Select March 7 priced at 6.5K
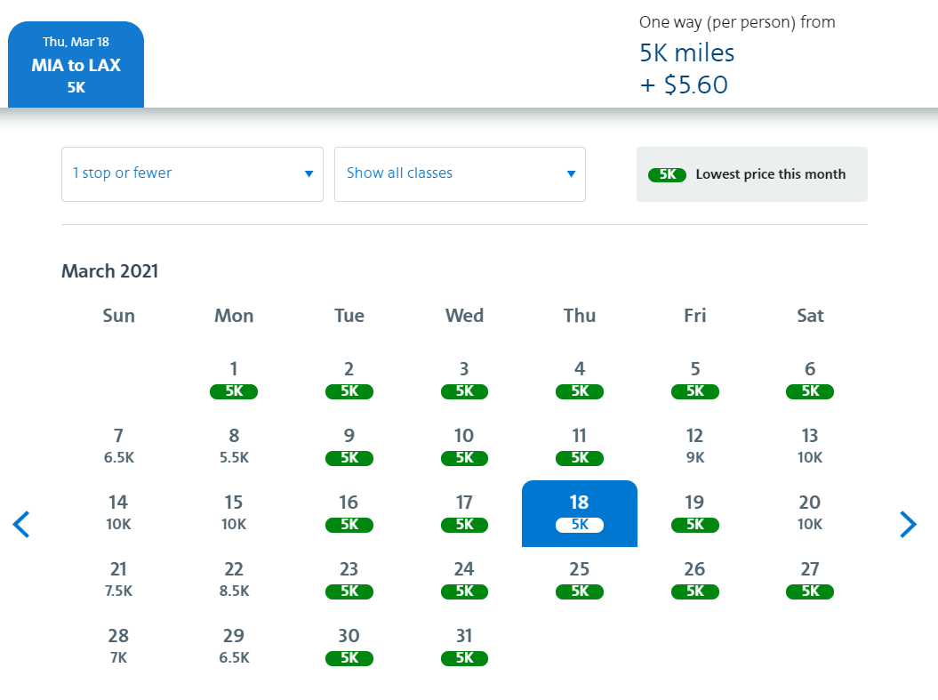Image resolution: width=938 pixels, height=700 pixels. [118, 446]
